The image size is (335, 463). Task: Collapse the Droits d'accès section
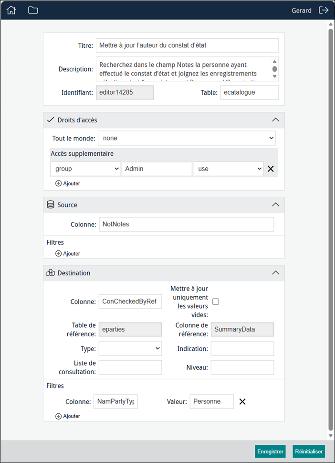275,120
